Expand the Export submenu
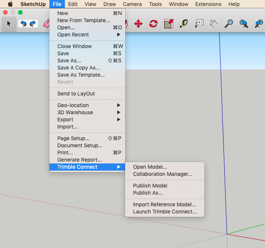Viewport: 265px width, 248px height. click(x=87, y=119)
